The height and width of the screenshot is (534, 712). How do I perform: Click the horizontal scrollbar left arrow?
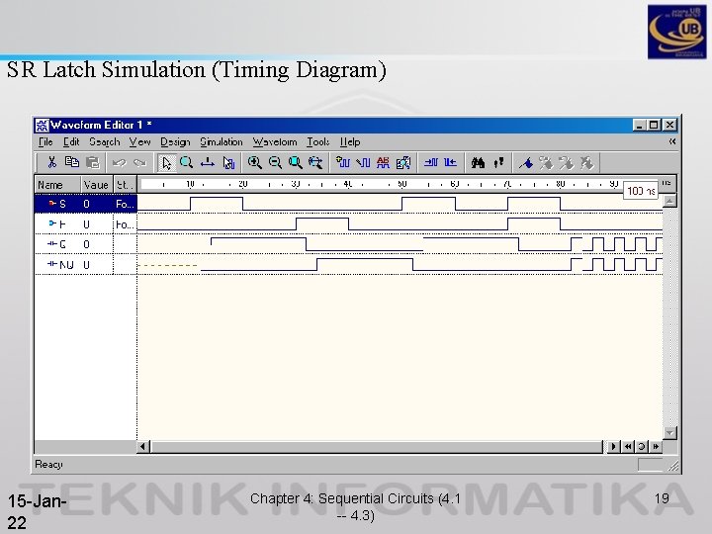[143, 446]
